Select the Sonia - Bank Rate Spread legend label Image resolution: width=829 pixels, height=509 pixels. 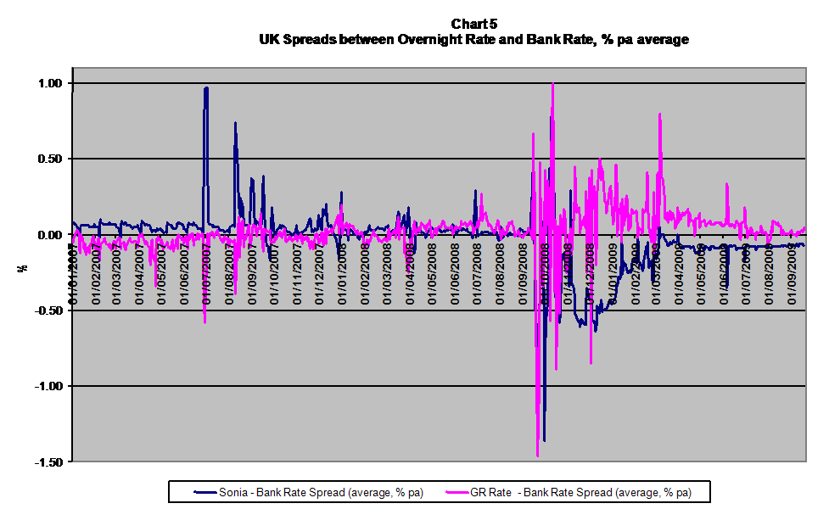(x=322, y=492)
